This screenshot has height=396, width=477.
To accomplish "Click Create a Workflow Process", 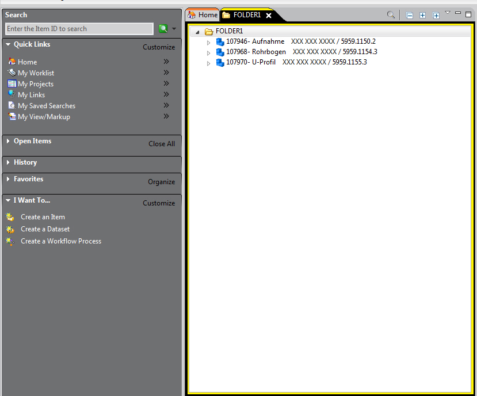I will [61, 241].
